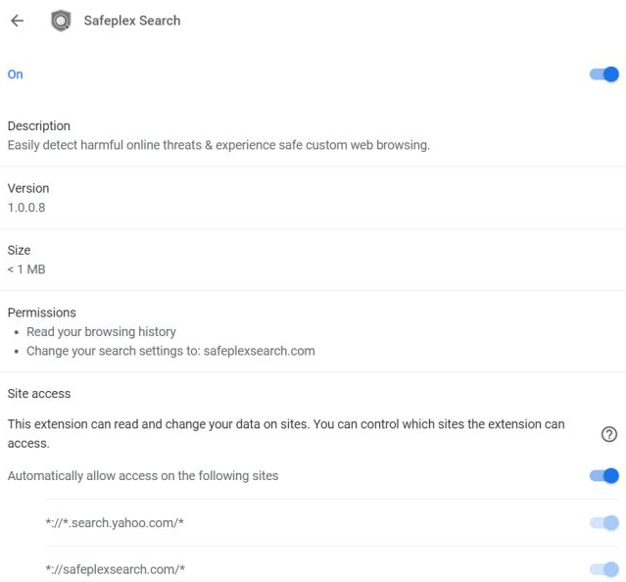Viewport: 626px width, 582px height.
Task: Click Automatically allow access label text
Action: tap(143, 476)
